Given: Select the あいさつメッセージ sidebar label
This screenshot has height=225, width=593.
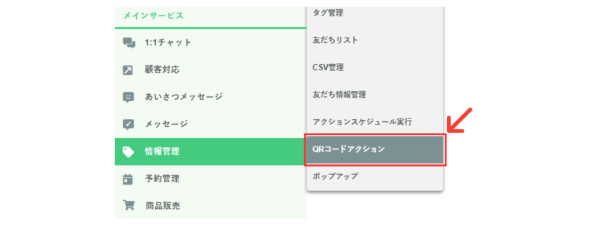Looking at the screenshot, I should 184,97.
